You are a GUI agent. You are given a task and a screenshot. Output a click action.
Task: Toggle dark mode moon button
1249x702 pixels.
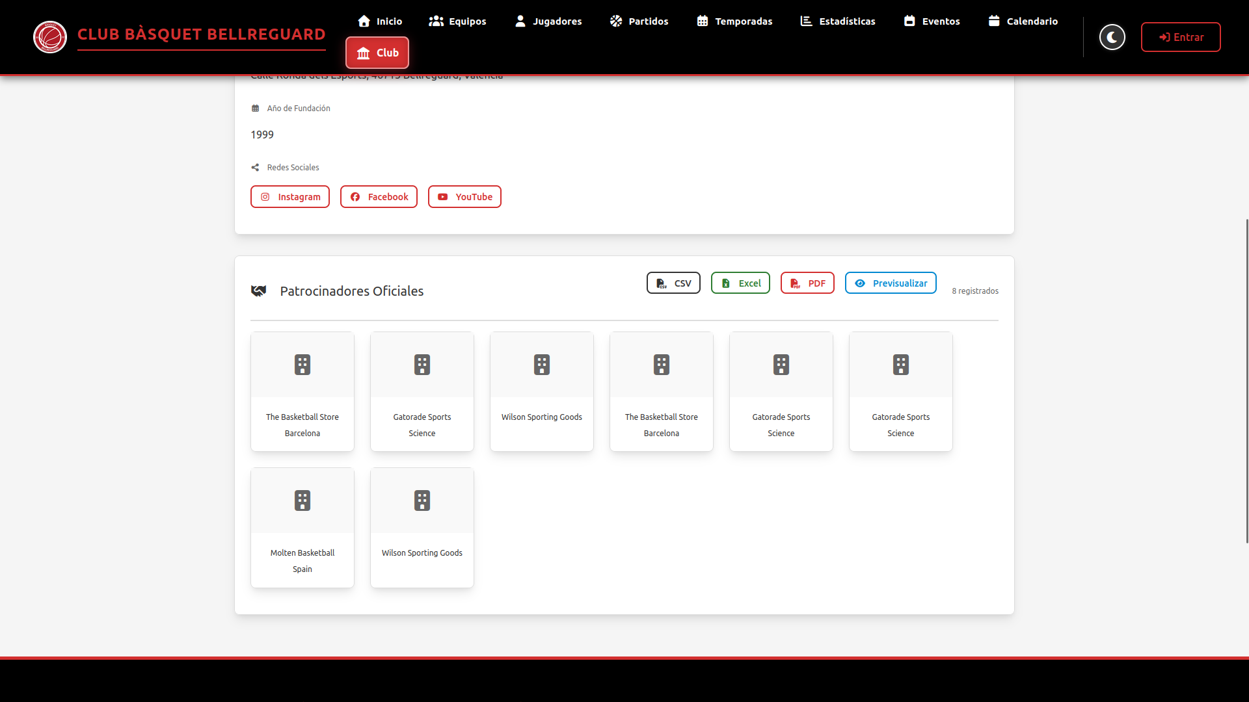click(1112, 37)
